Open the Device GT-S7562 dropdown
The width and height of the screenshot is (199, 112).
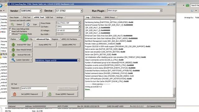click(x=81, y=11)
